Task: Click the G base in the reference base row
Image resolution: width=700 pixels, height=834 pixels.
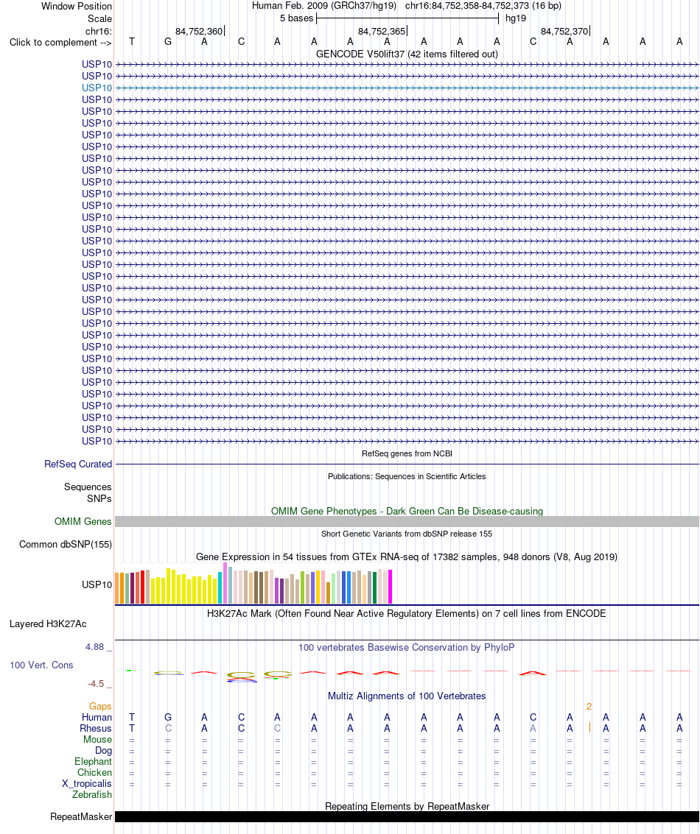Action: pos(168,41)
